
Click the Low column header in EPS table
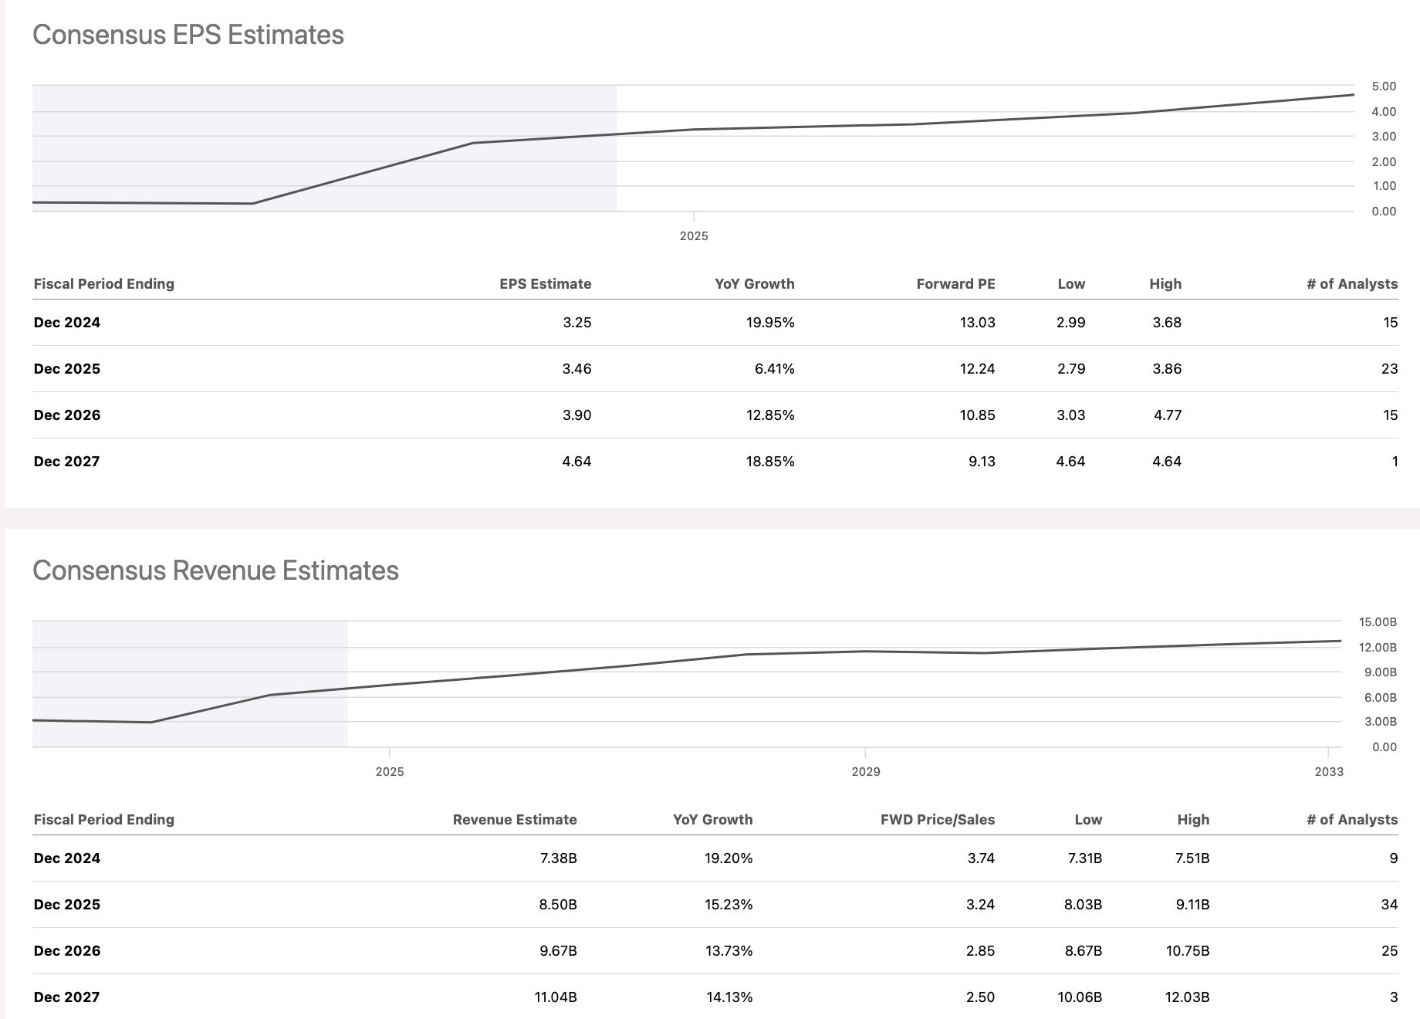tap(1070, 283)
